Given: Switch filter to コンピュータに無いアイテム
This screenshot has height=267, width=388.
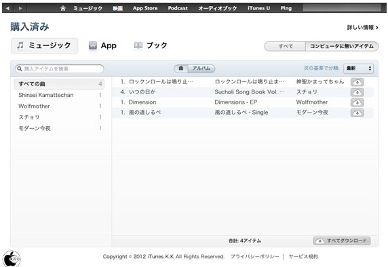Looking at the screenshot, I should click(342, 46).
